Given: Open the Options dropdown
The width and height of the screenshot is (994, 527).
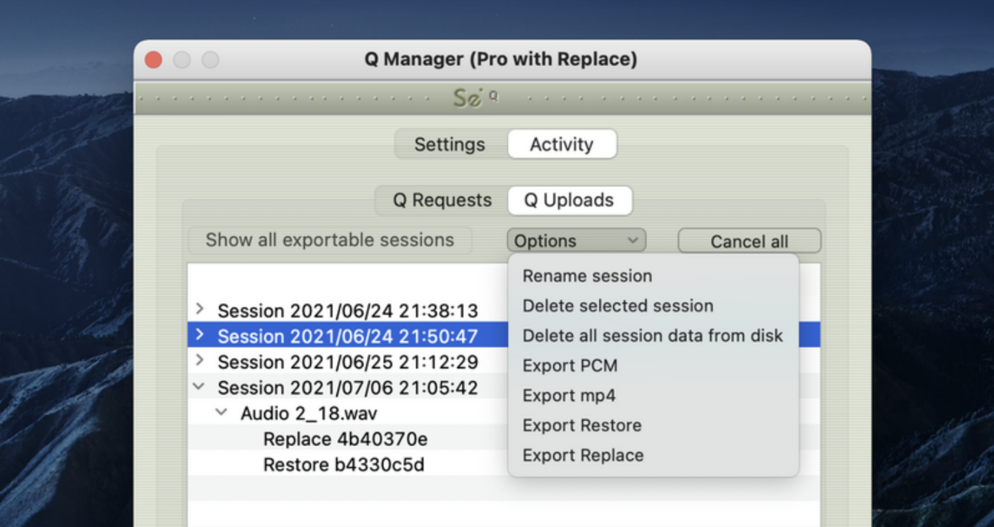Looking at the screenshot, I should (576, 241).
